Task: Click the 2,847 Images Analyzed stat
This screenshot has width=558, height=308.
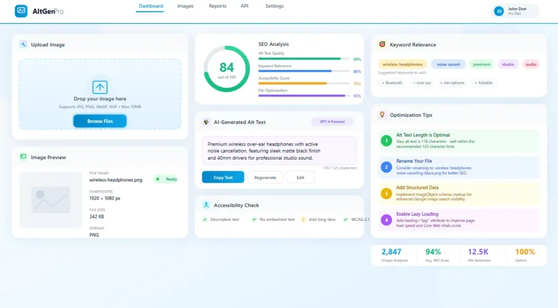Action: click(x=393, y=255)
